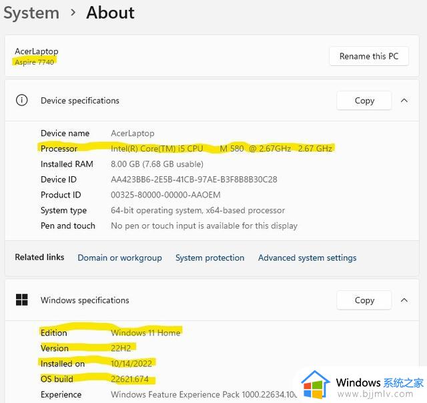Click the System type label
The width and height of the screenshot is (427, 403).
pyautogui.click(x=63, y=210)
